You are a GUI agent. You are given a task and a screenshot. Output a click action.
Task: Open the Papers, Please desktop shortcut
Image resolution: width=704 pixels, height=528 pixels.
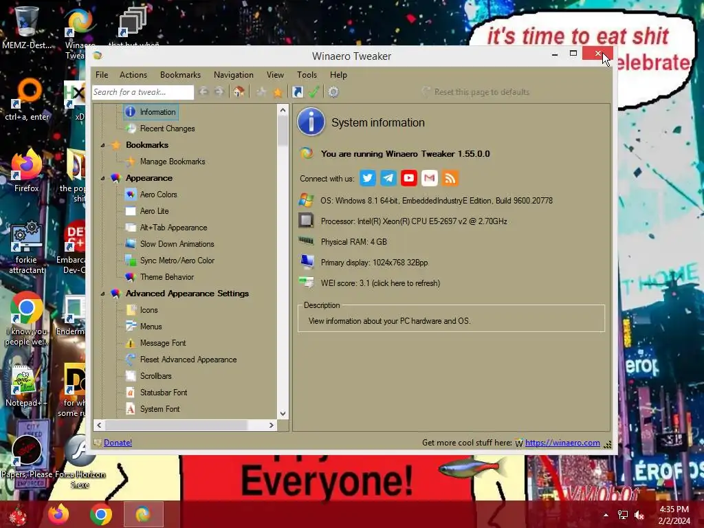[27, 456]
